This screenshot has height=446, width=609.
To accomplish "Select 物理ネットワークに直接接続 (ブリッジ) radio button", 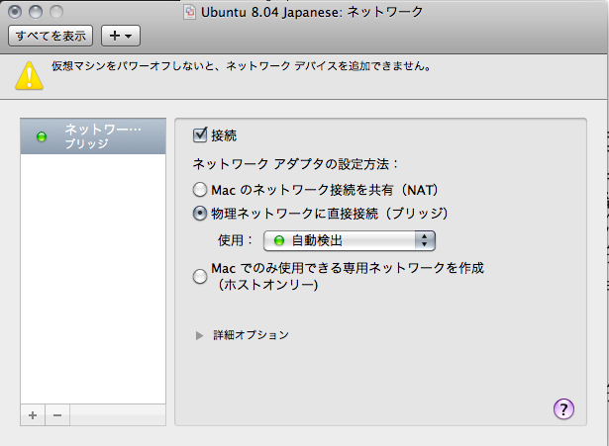I will coord(200,213).
